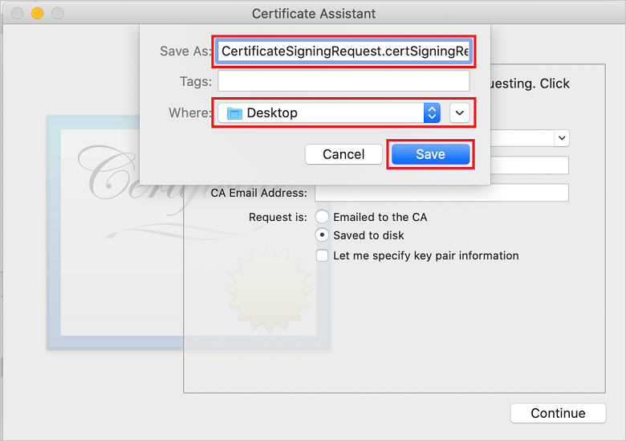Click the blue Save button

click(430, 154)
